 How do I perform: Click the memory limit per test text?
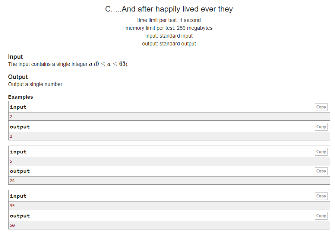click(x=169, y=28)
